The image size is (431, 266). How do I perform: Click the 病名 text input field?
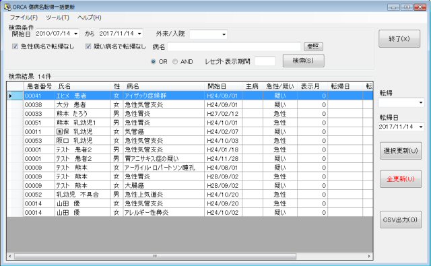(x=234, y=46)
